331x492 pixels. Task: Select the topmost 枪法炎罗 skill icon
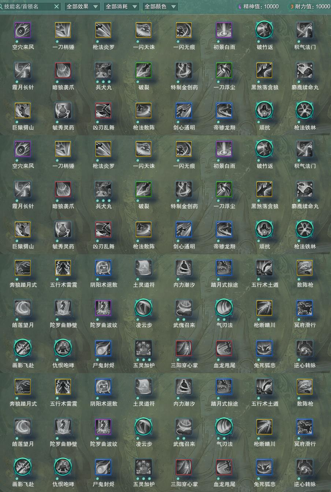pos(103,30)
